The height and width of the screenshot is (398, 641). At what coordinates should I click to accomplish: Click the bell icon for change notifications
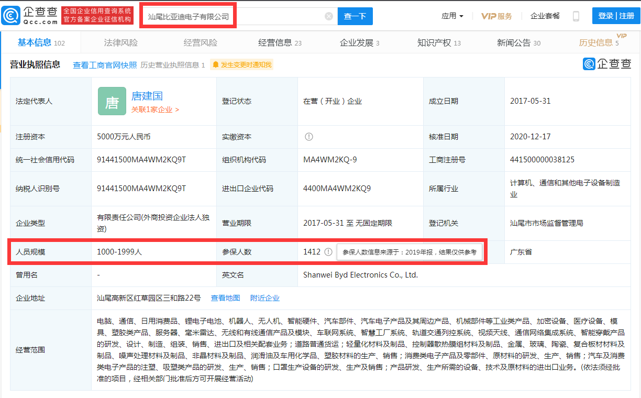[x=215, y=65]
